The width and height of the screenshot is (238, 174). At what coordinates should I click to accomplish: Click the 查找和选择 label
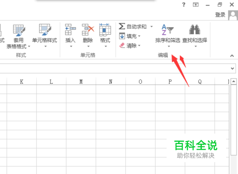[x=195, y=40]
